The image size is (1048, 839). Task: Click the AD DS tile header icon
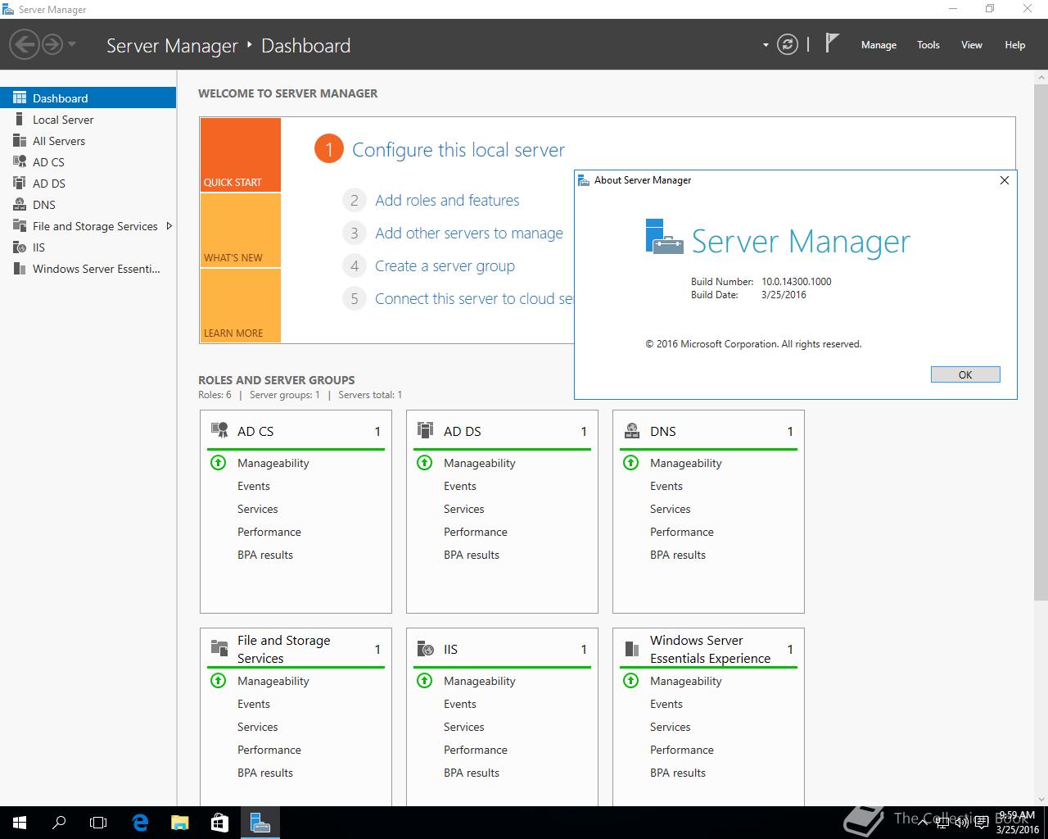426,430
